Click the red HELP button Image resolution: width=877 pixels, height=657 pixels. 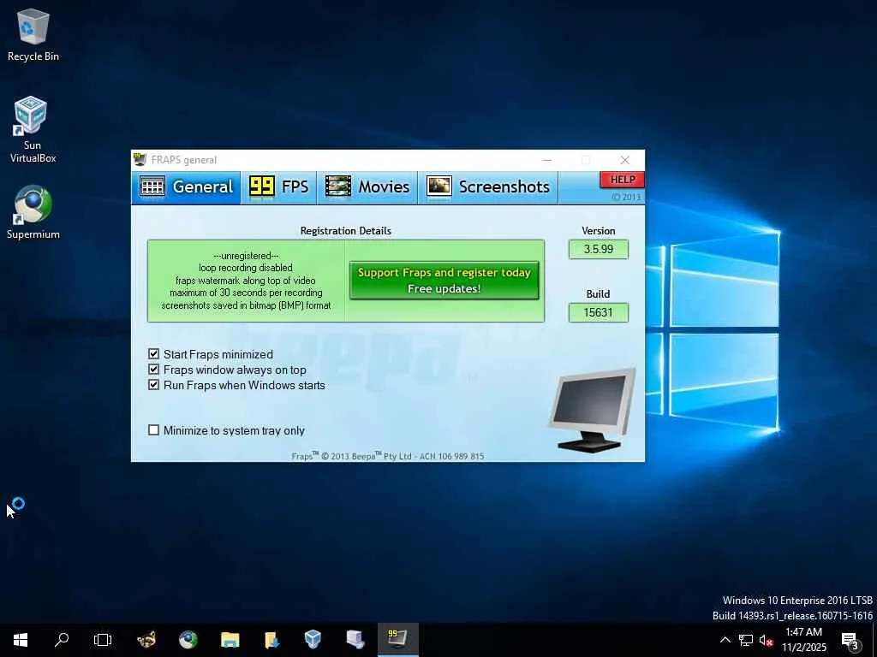click(622, 180)
